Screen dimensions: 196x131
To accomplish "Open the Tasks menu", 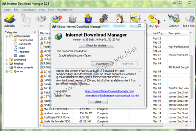I will [7, 10].
